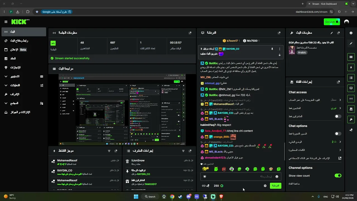Unpin the pinned chat message
357x201 pixels.
272,49
